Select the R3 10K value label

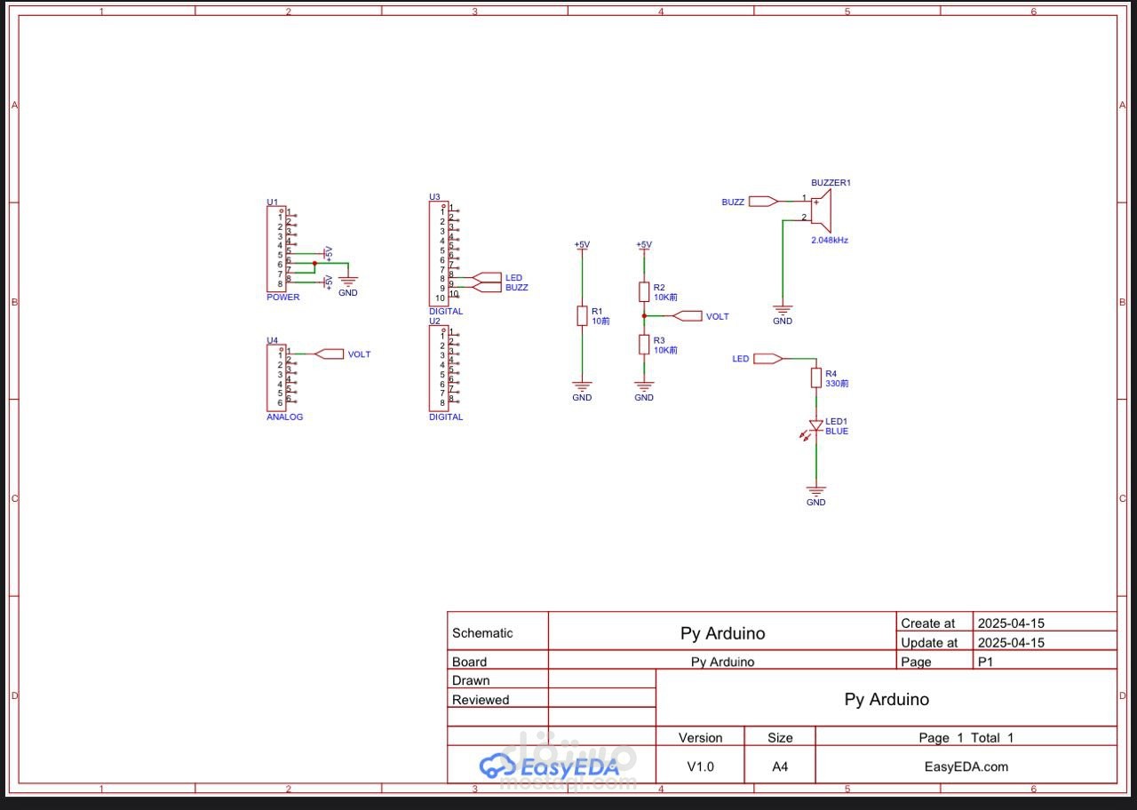pyautogui.click(x=665, y=351)
